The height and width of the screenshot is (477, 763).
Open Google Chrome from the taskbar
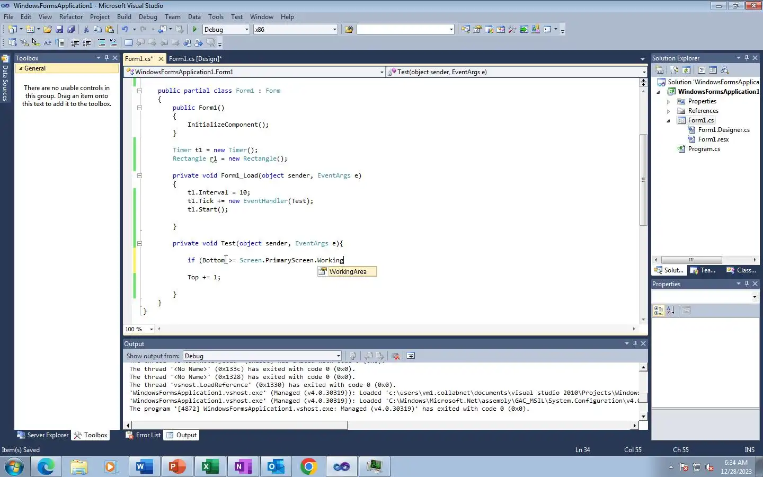pos(309,466)
